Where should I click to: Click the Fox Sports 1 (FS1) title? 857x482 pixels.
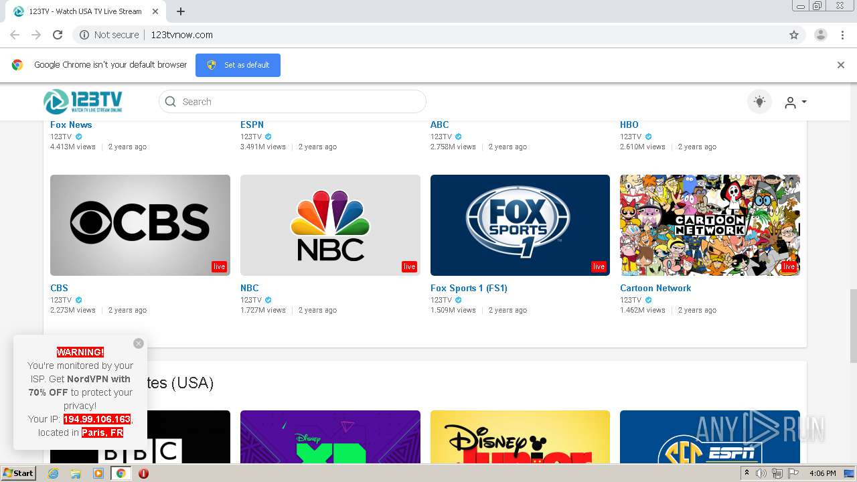pyautogui.click(x=469, y=288)
